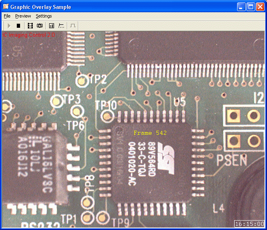Viewport: 267px width, 230px height.
Task: Minimize the Graphic Overlay Sample window
Action: [242, 7]
